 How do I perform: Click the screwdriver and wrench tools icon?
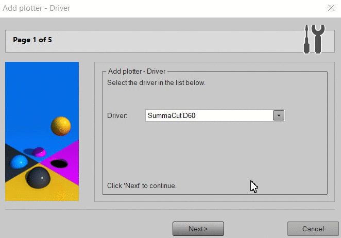click(x=314, y=39)
